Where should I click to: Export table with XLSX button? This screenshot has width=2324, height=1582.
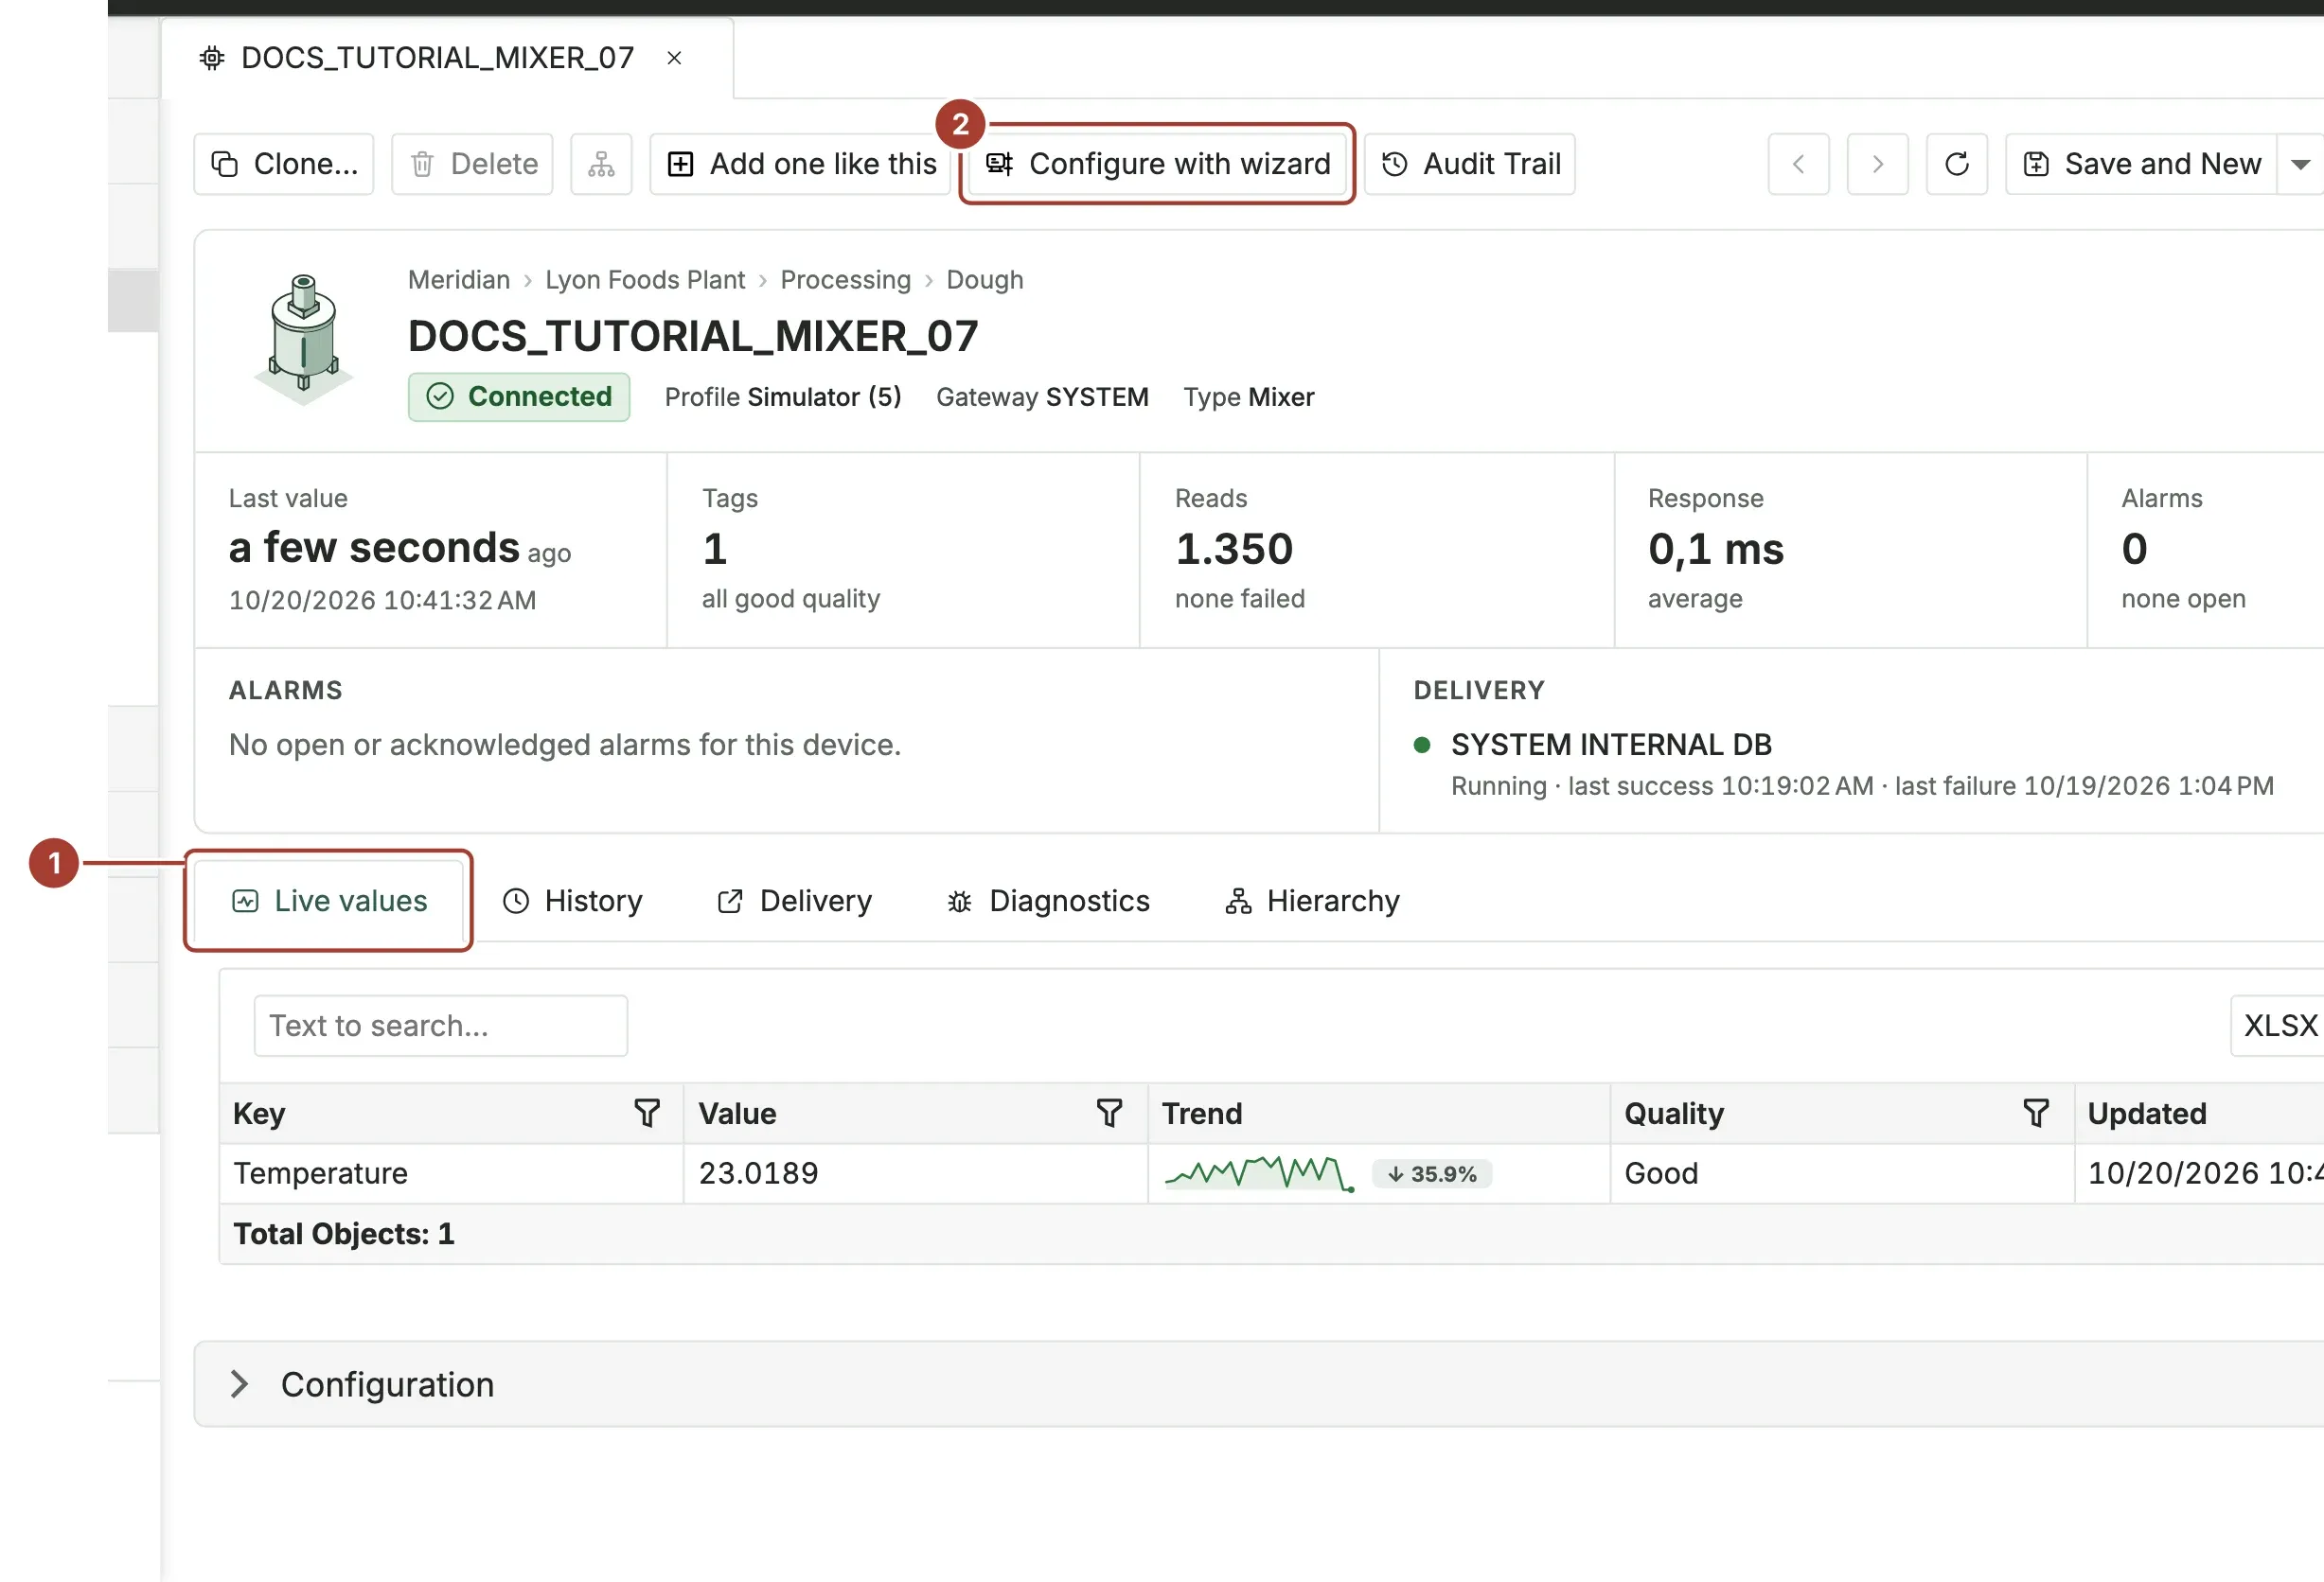(2279, 1026)
